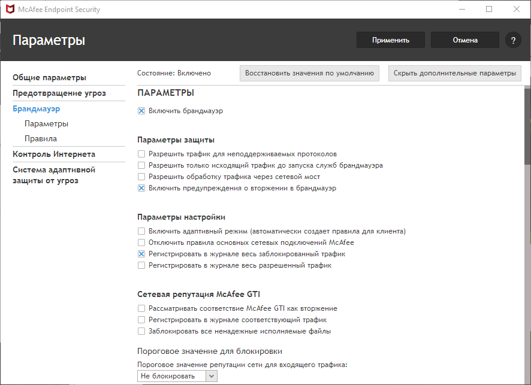Check "Регистрировать в журнале соответствующий трафик"
Screen dimensions: 531x385
point(141,320)
